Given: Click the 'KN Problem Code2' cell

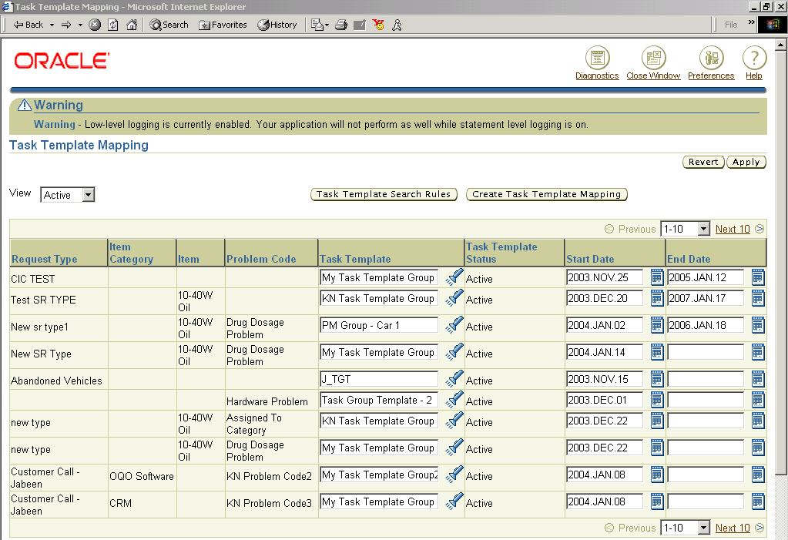Looking at the screenshot, I should coord(269,476).
